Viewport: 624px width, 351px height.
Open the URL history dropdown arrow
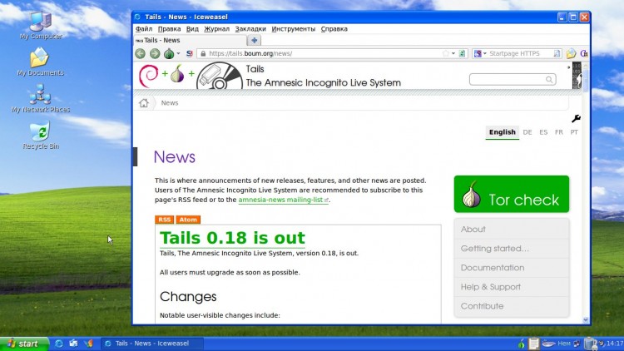[453, 53]
